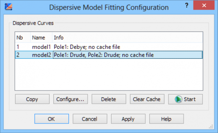Delete the selected dispersive curve
Image resolution: width=218 pixels, height=133 pixels.
(109, 99)
